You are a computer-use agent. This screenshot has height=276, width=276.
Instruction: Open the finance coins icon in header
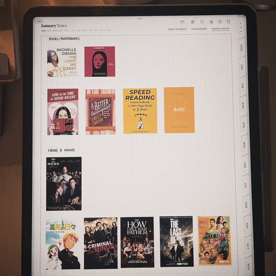[x=211, y=22]
